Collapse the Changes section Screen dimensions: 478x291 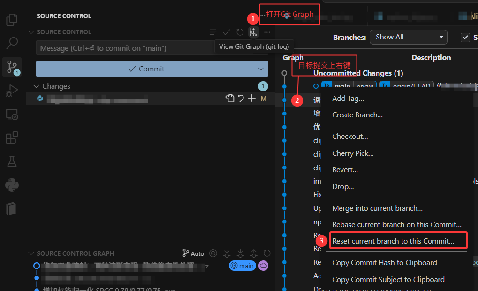(x=36, y=86)
